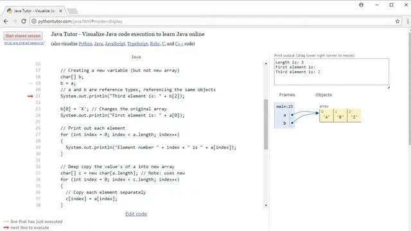Click variable b in the main frame

point(284,123)
